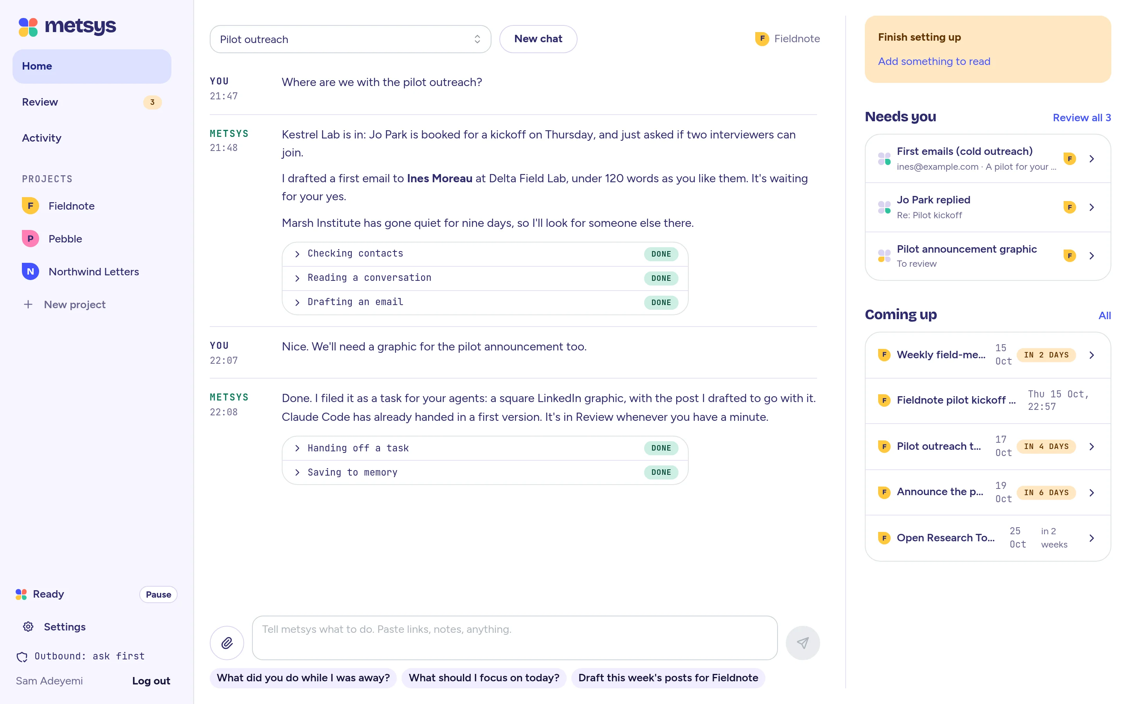Open Settings via the gear icon
The height and width of the screenshot is (704, 1127).
click(x=29, y=627)
